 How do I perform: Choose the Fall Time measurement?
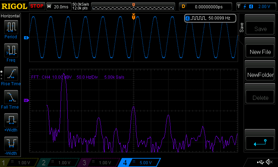point(11,97)
